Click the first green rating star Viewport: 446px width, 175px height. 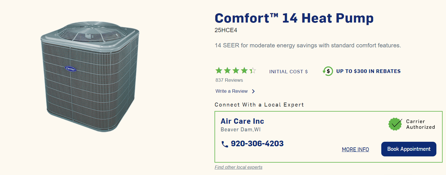pos(219,70)
